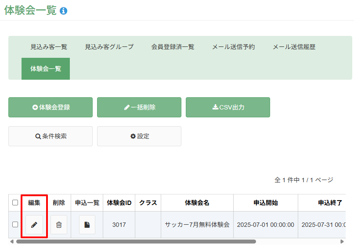Select the active 体験会一覧 tab
Viewport: 354px width, 247px height.
46,69
